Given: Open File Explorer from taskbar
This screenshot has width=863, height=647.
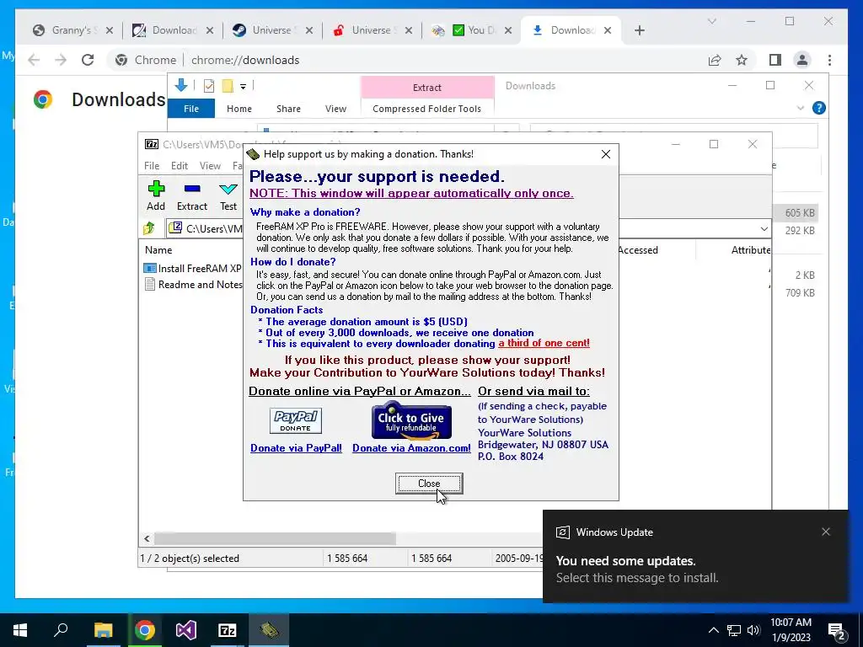Looking at the screenshot, I should click(x=103, y=630).
